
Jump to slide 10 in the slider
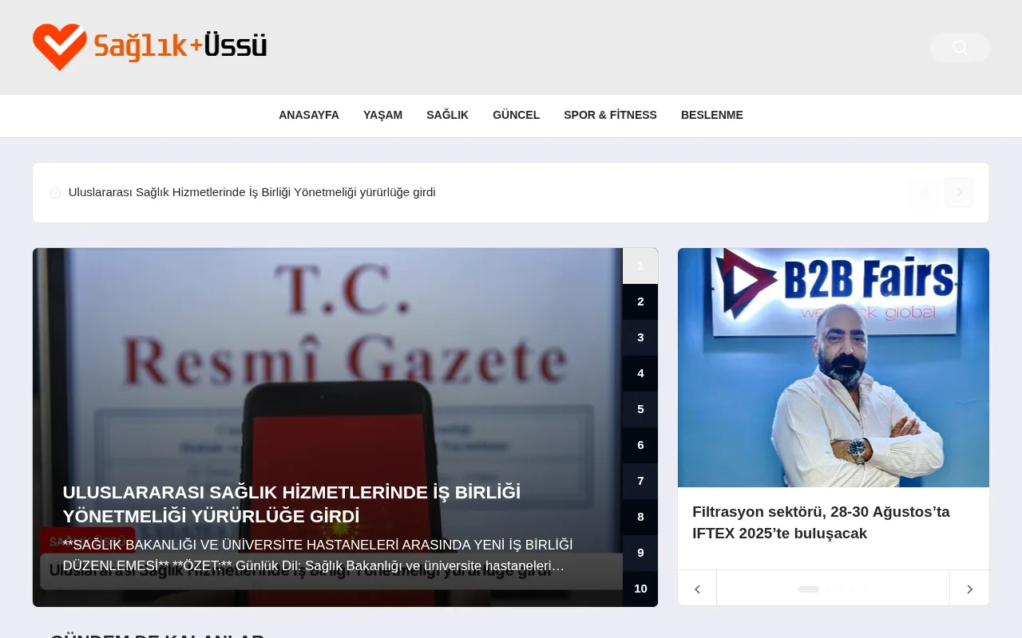point(640,589)
